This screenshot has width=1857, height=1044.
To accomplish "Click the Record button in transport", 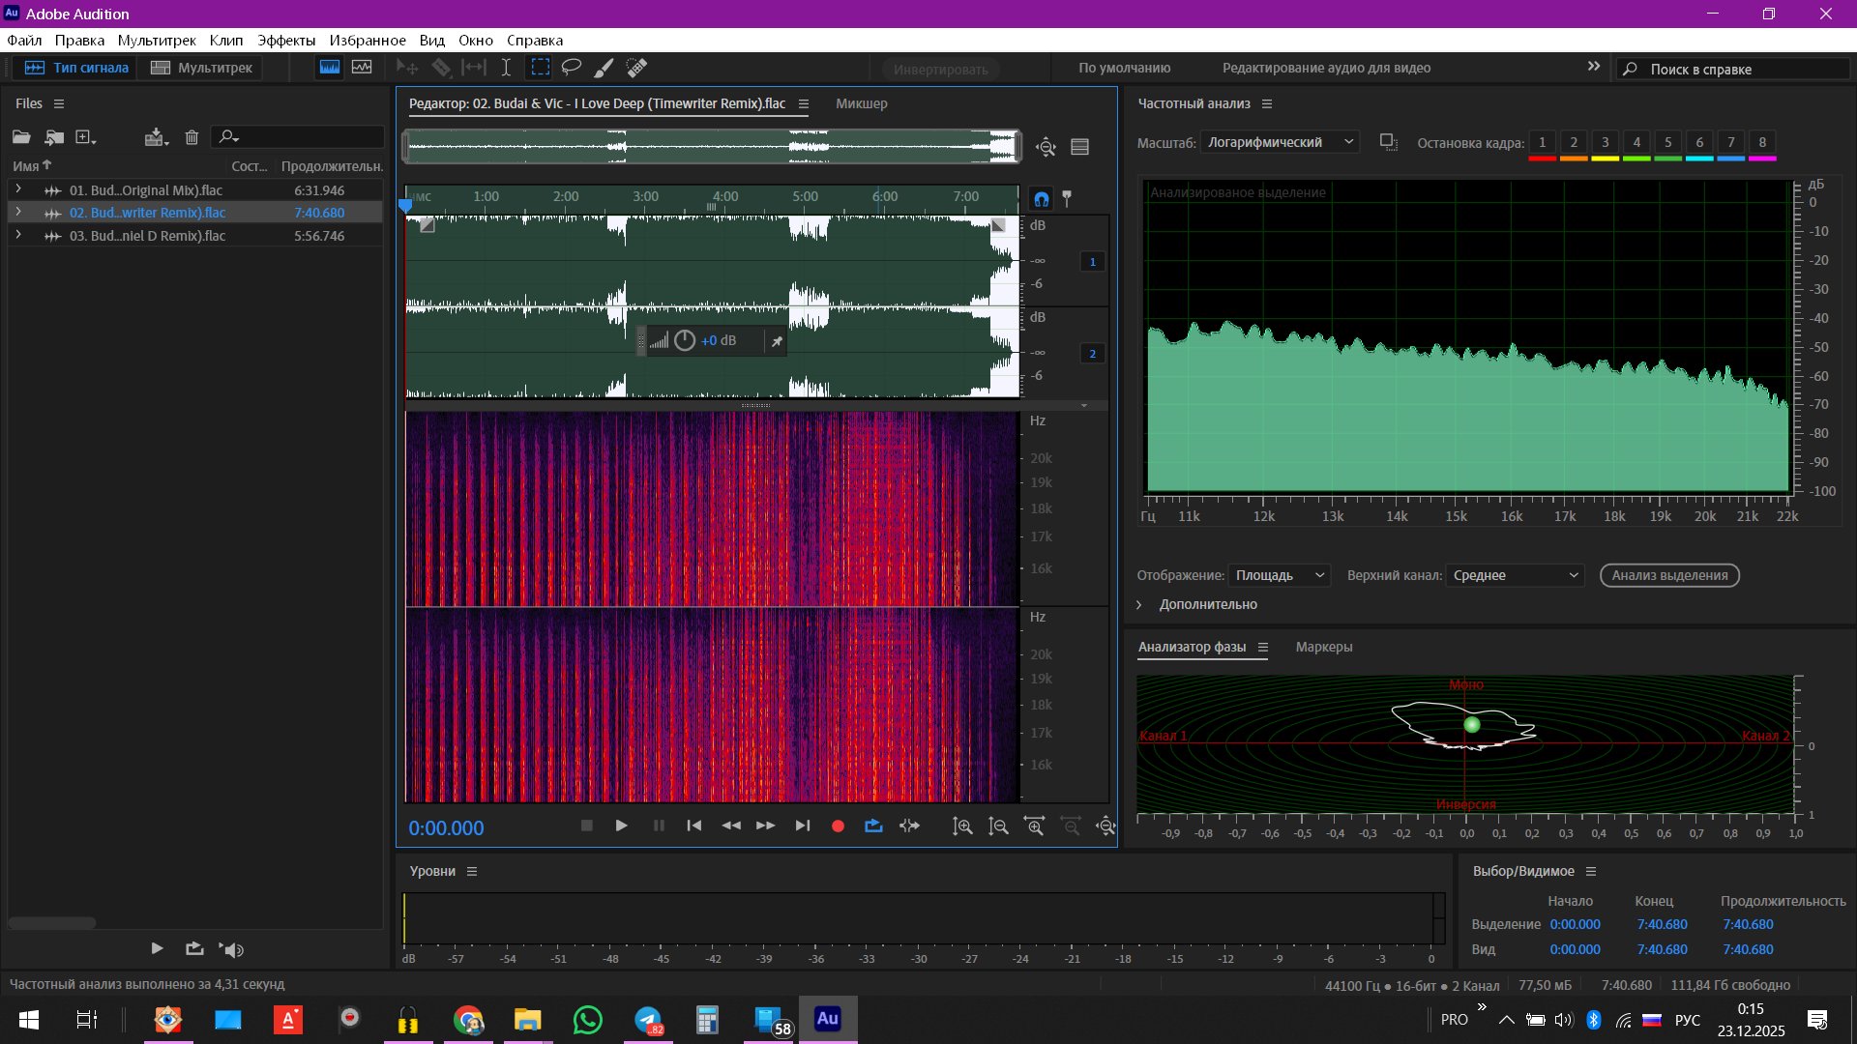I will (838, 826).
